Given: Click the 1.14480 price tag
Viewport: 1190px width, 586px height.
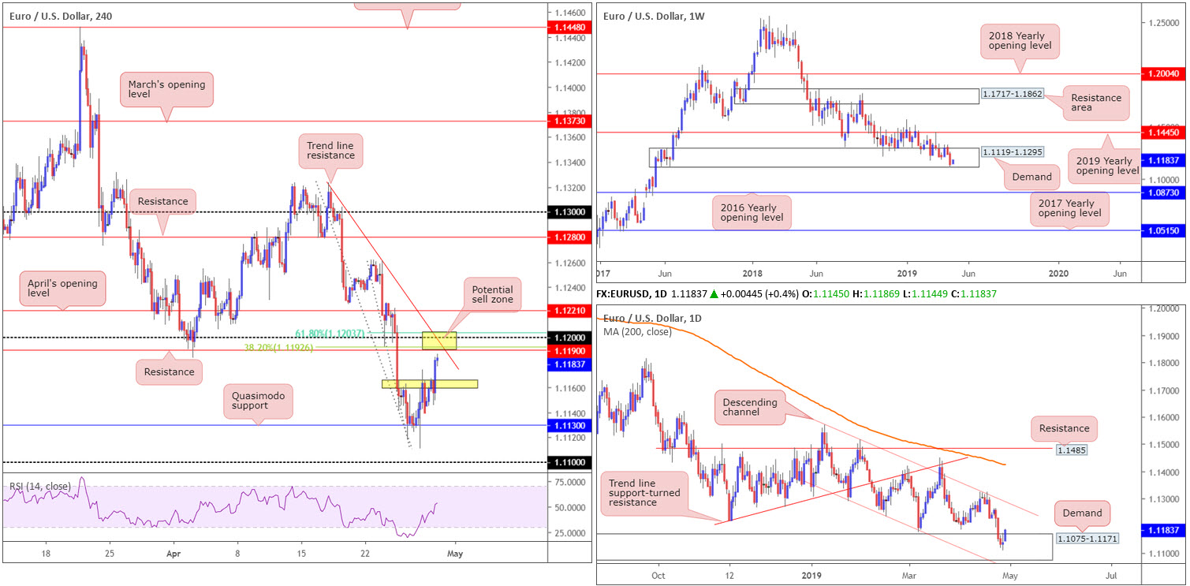Looking at the screenshot, I should [569, 27].
